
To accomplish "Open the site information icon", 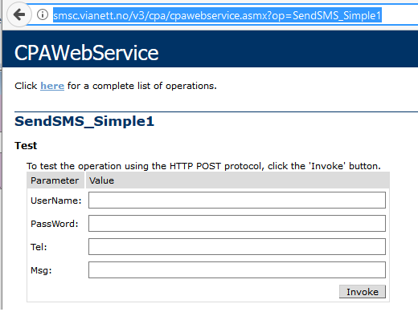I will (x=43, y=14).
